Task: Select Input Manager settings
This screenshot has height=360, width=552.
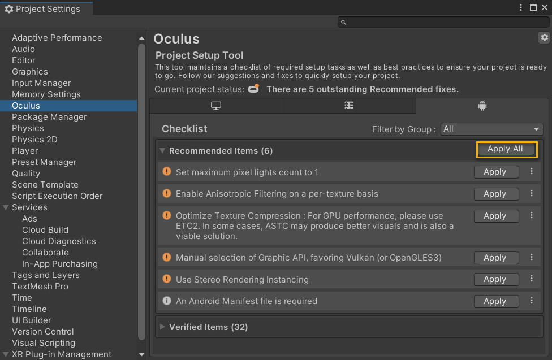Action: click(x=41, y=83)
